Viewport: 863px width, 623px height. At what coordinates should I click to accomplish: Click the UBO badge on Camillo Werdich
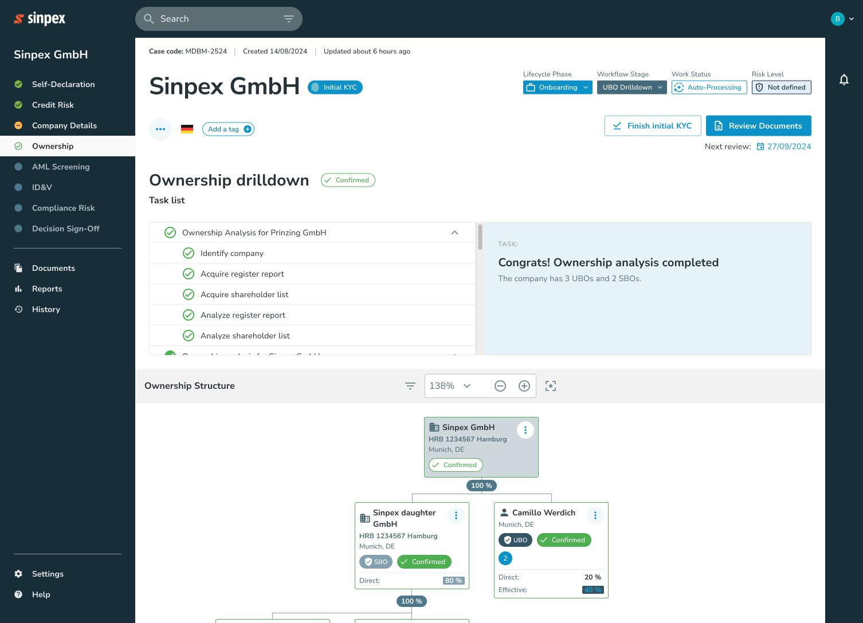coord(516,540)
